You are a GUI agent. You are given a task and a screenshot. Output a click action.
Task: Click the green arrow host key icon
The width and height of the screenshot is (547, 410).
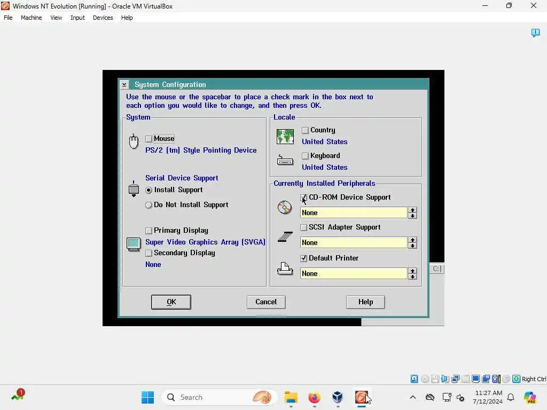click(517, 379)
